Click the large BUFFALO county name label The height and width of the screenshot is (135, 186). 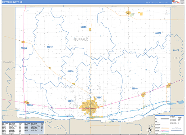(x=81, y=39)
